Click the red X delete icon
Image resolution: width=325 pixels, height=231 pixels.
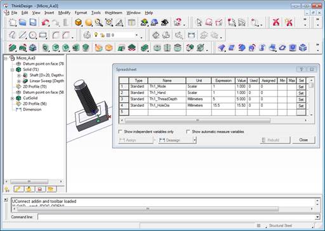276,22
